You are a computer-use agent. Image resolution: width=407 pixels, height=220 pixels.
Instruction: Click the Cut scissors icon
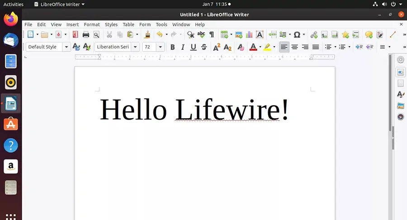pyautogui.click(x=109, y=34)
